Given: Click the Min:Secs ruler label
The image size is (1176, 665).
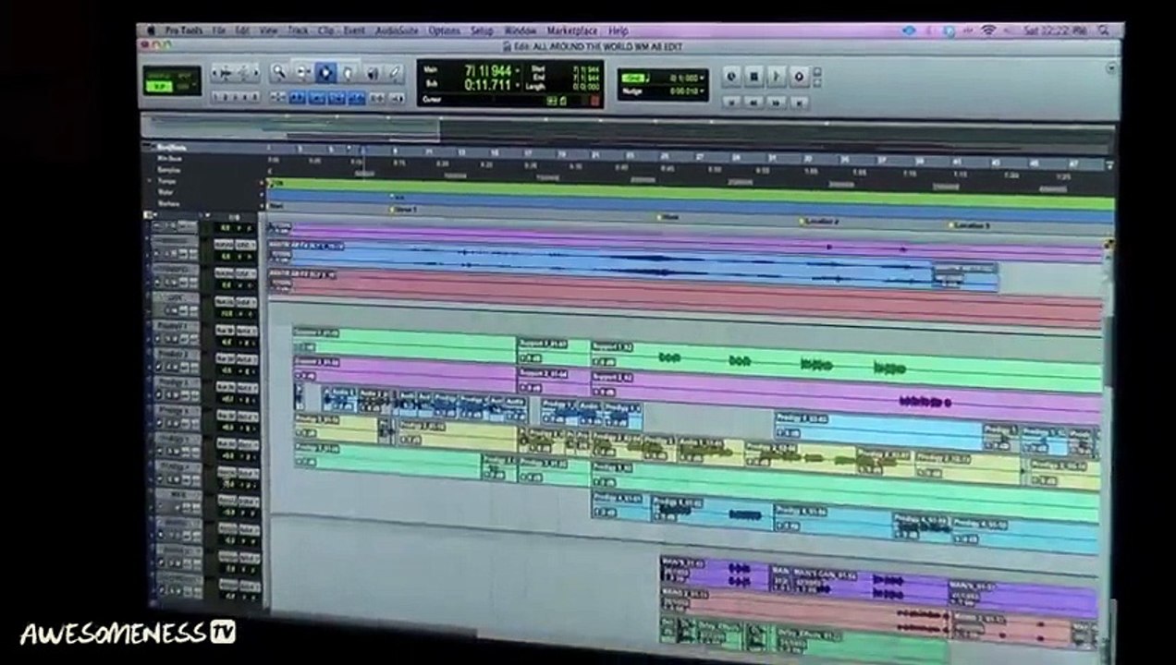Looking at the screenshot, I should pos(169,159).
